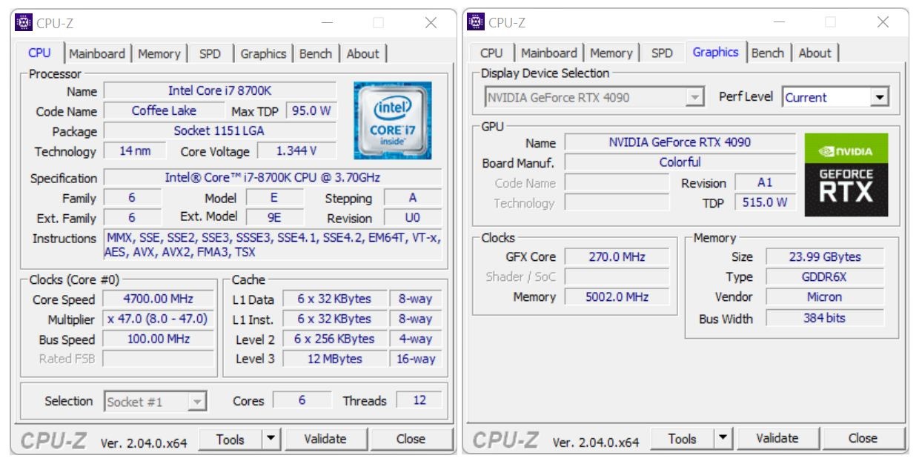Switch to Graphics tab in left window
This screenshot has height=467, width=919.
click(x=263, y=53)
